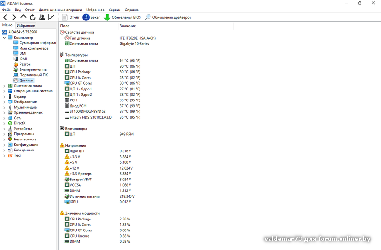This screenshot has height=250, width=381.
Task: Click the База данных tree icon
Action: pyautogui.click(x=10, y=150)
